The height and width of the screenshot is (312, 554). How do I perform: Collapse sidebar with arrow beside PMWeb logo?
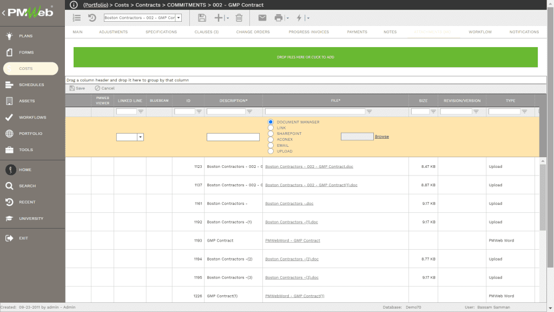point(4,13)
